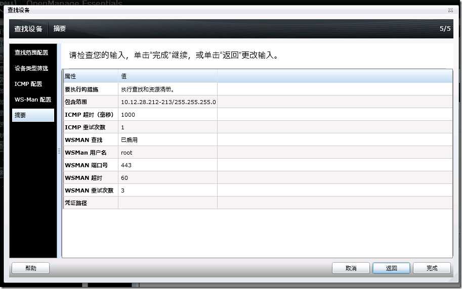Image resolution: width=462 pixels, height=289 pixels.
Task: Click the sidebar splitter grip handle
Action: pos(59,151)
